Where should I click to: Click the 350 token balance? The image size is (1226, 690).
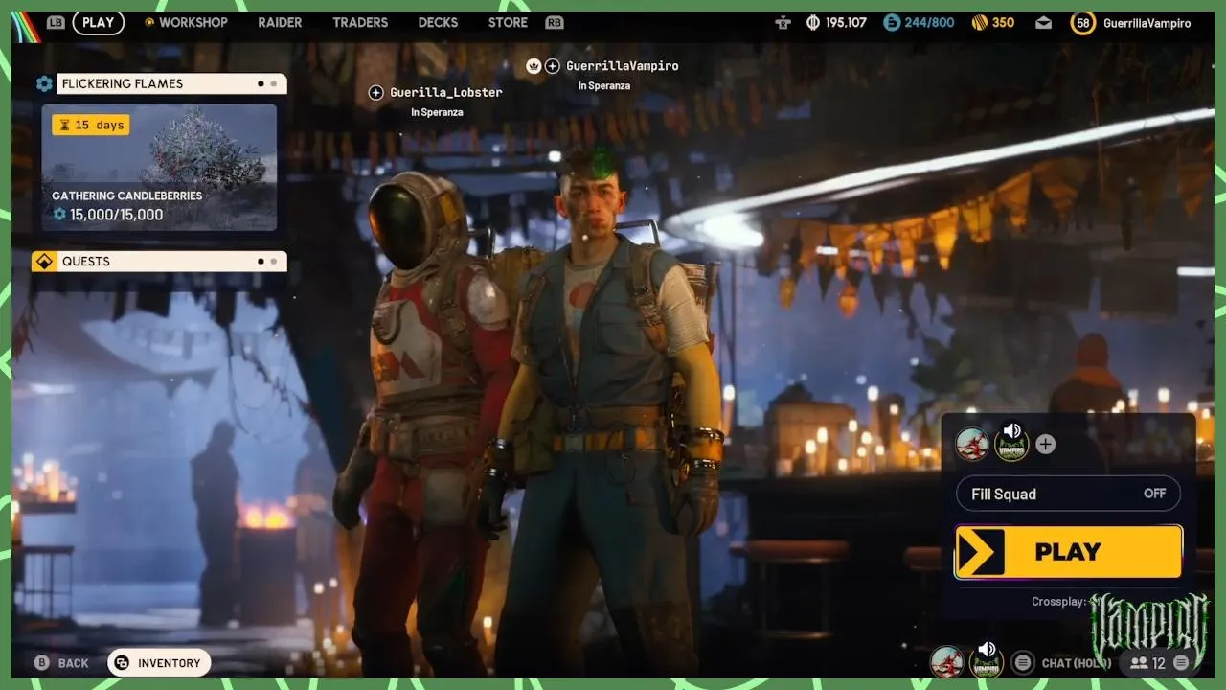(1003, 22)
